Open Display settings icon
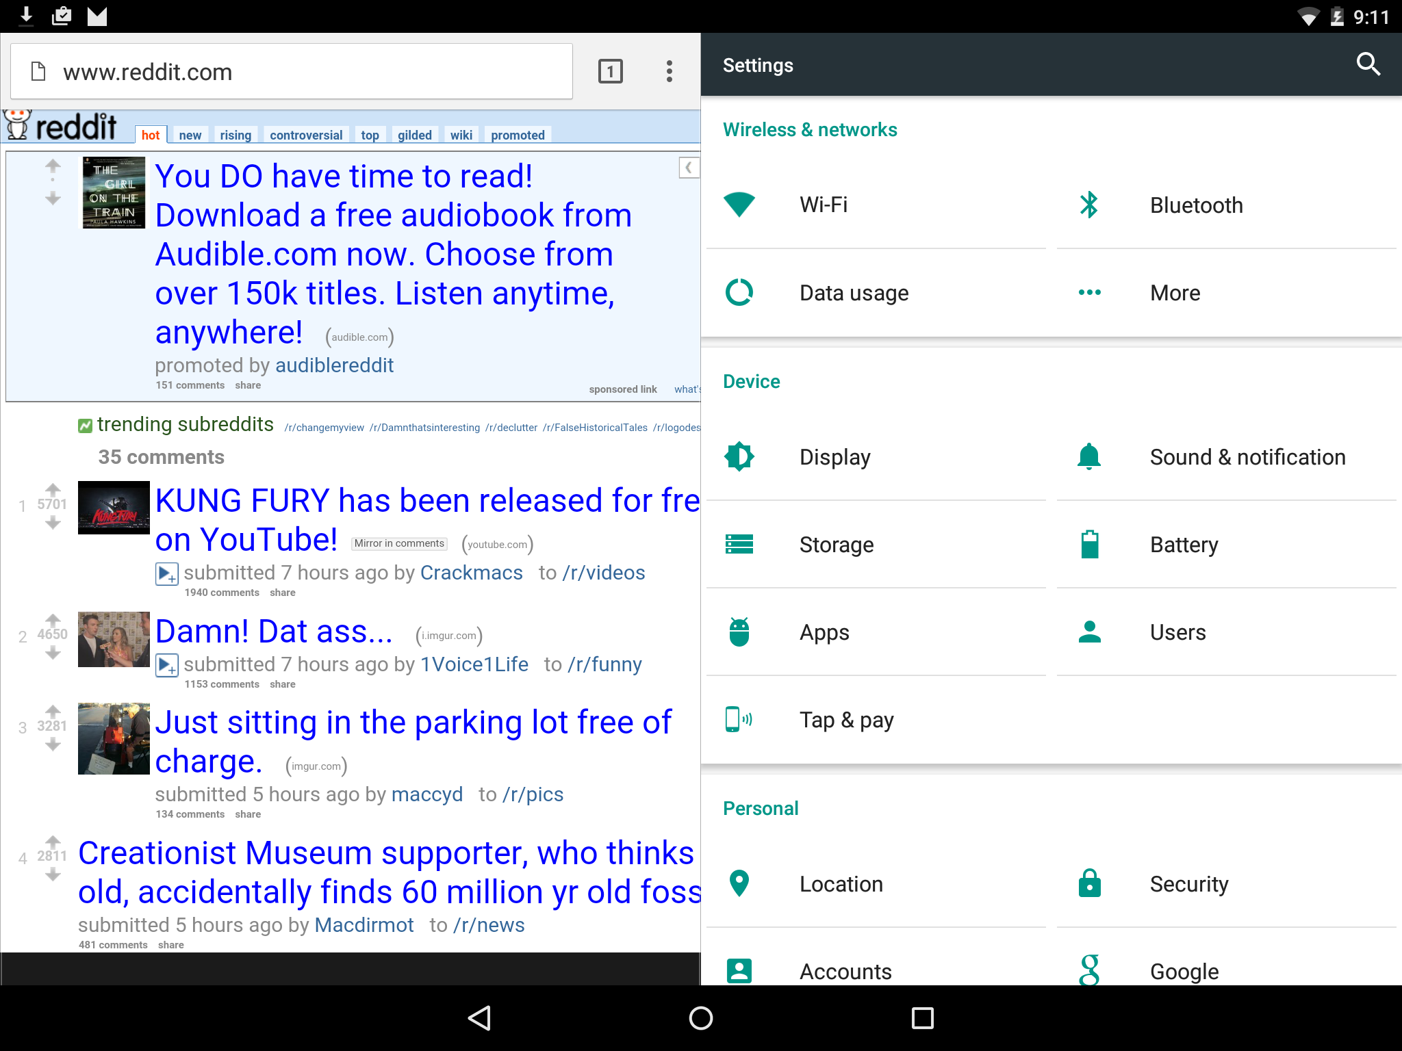This screenshot has width=1402, height=1051. 739,455
